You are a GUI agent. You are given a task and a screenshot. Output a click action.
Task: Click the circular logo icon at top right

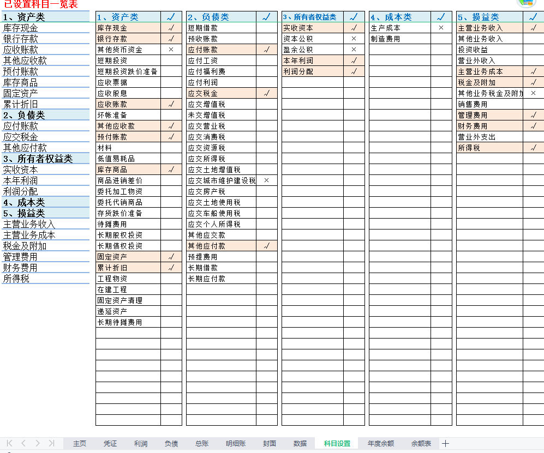tap(525, 5)
